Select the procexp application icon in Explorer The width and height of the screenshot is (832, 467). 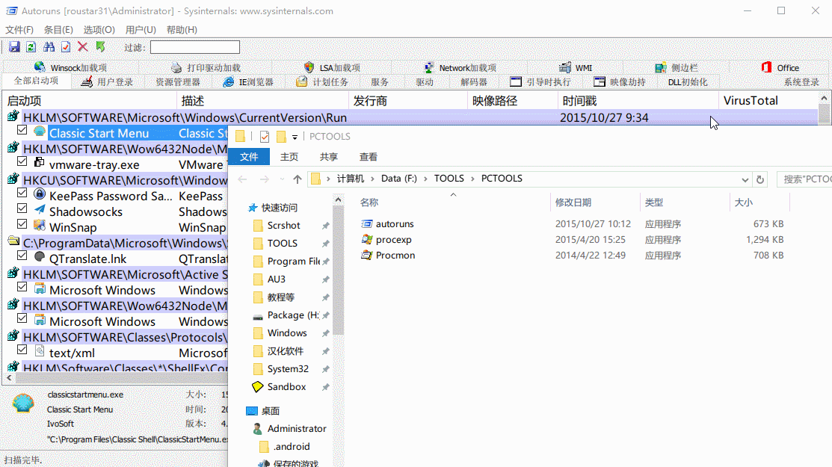(x=366, y=240)
